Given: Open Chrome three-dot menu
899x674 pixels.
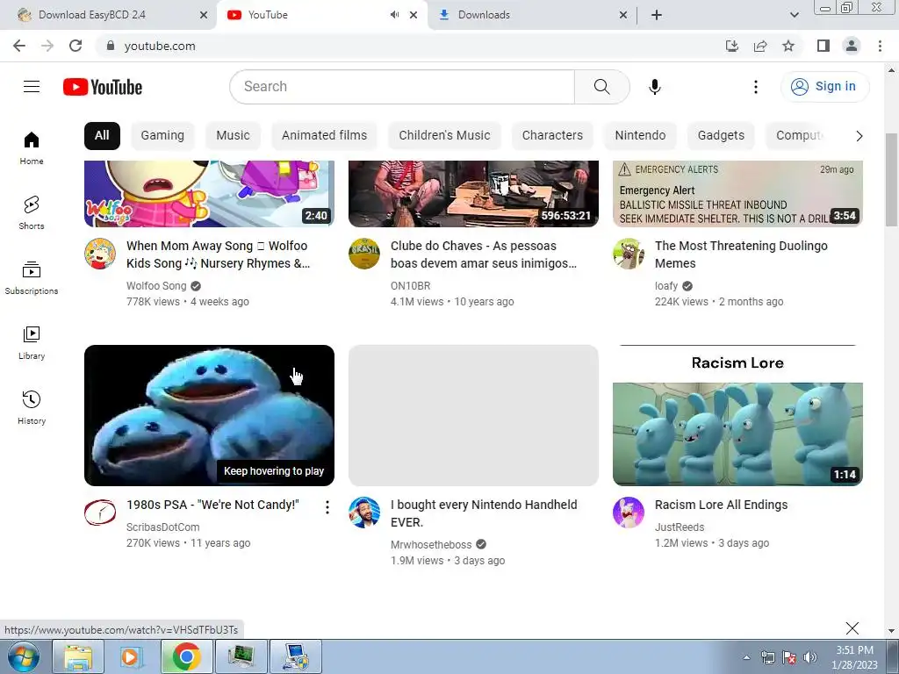Looking at the screenshot, I should coord(880,46).
